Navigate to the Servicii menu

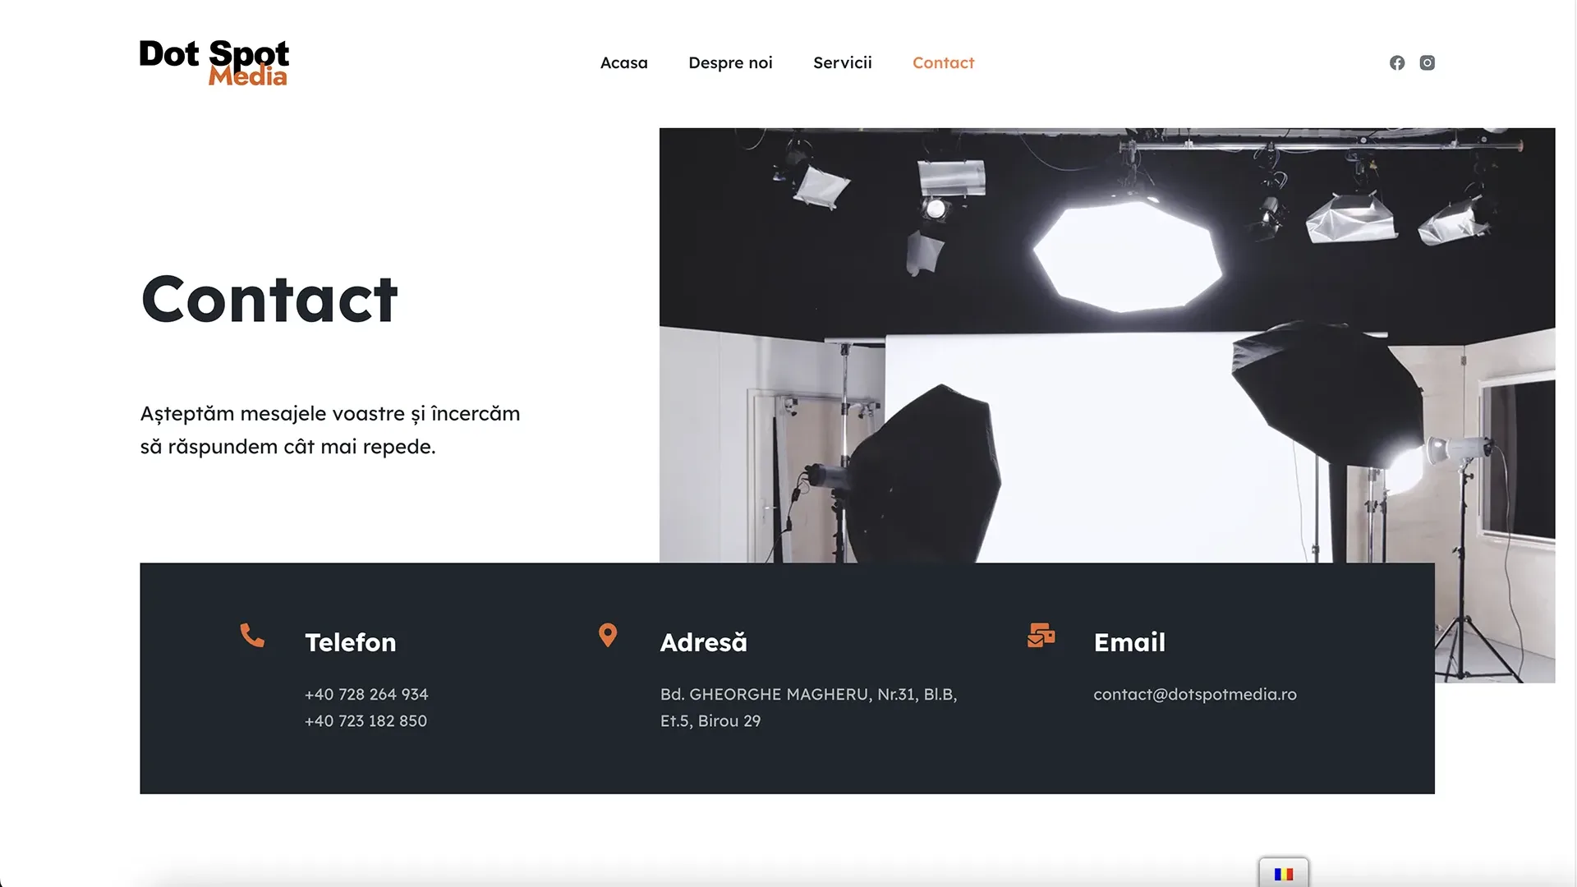click(843, 63)
